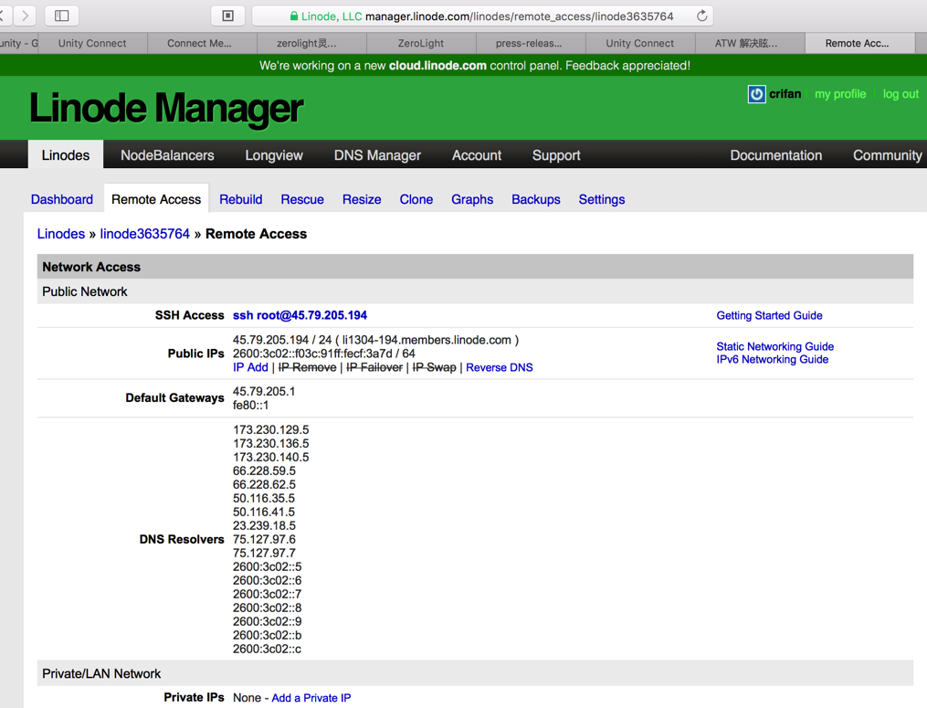927x708 pixels.
Task: Open cloud.linode.com link in banner
Action: (437, 66)
